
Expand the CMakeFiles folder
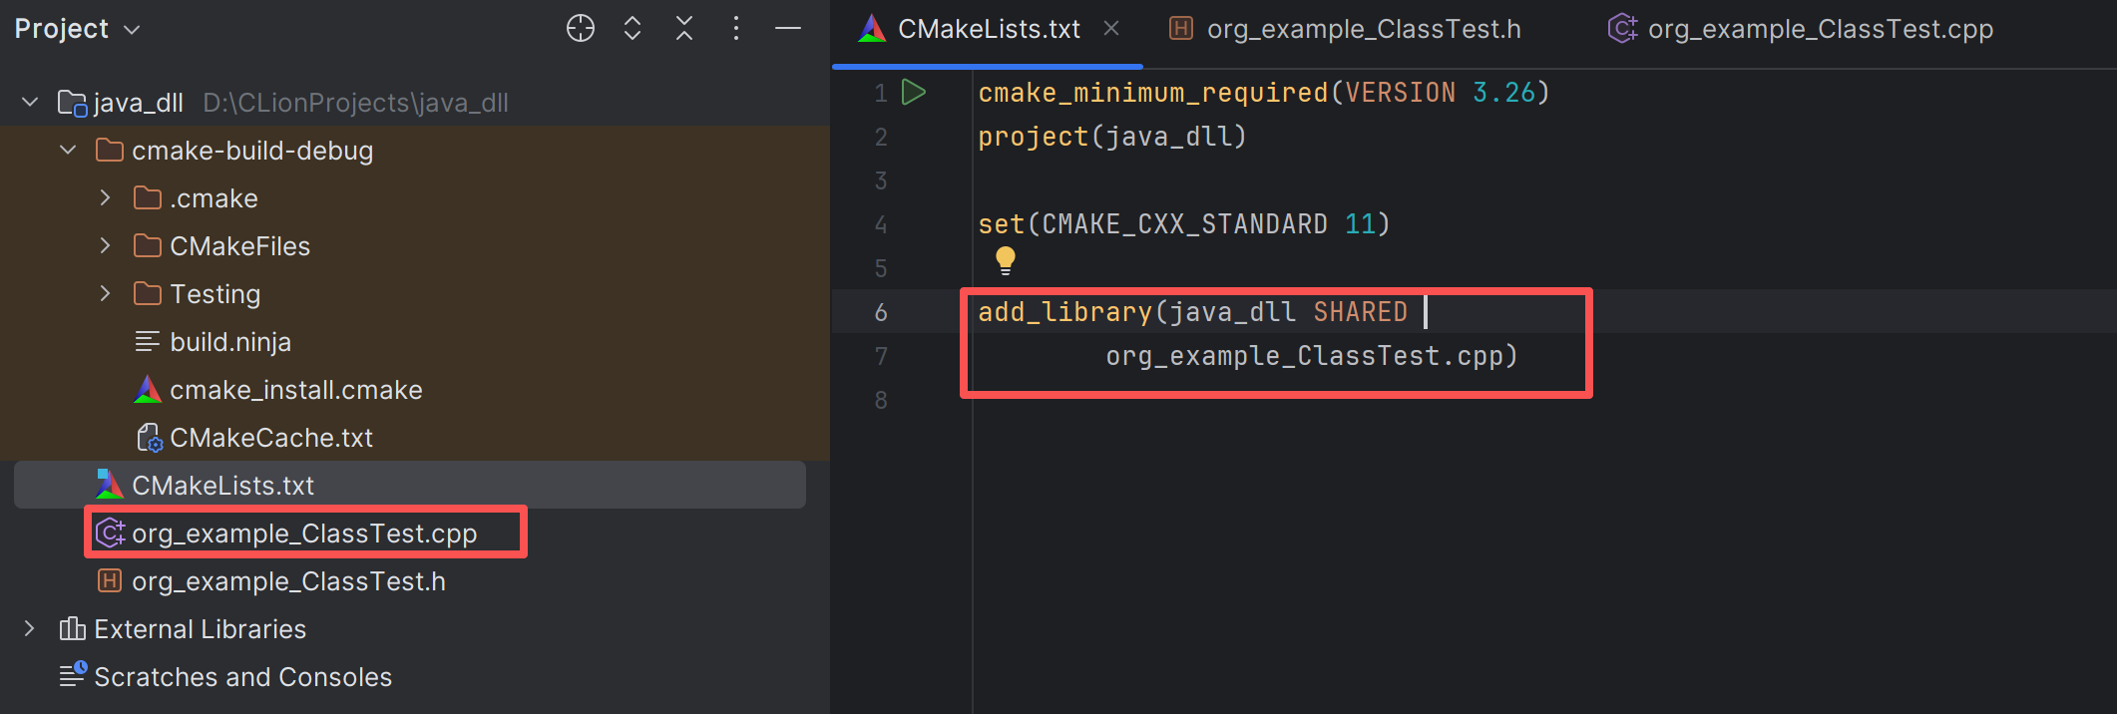tap(106, 246)
